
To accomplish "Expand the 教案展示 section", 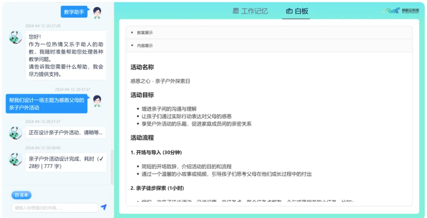I will (x=144, y=33).
